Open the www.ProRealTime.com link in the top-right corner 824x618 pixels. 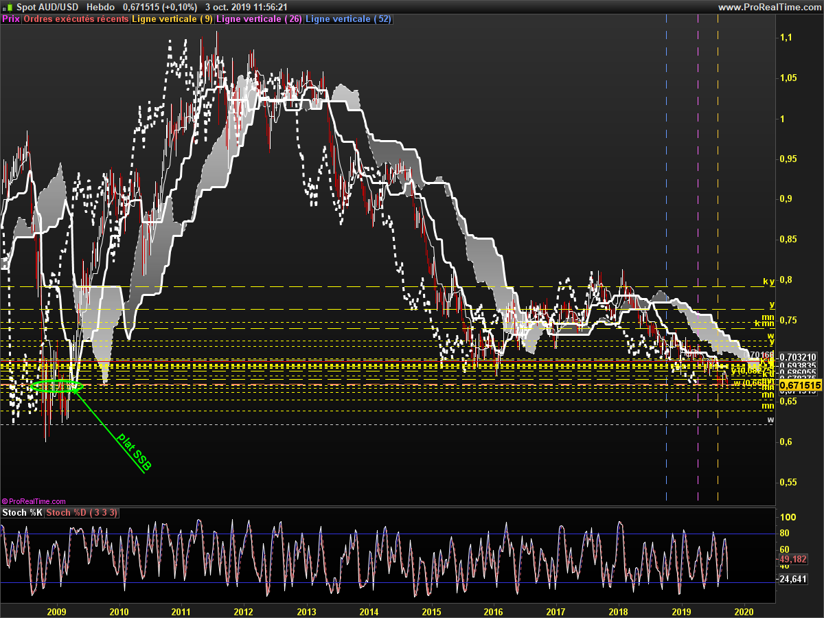(x=768, y=7)
